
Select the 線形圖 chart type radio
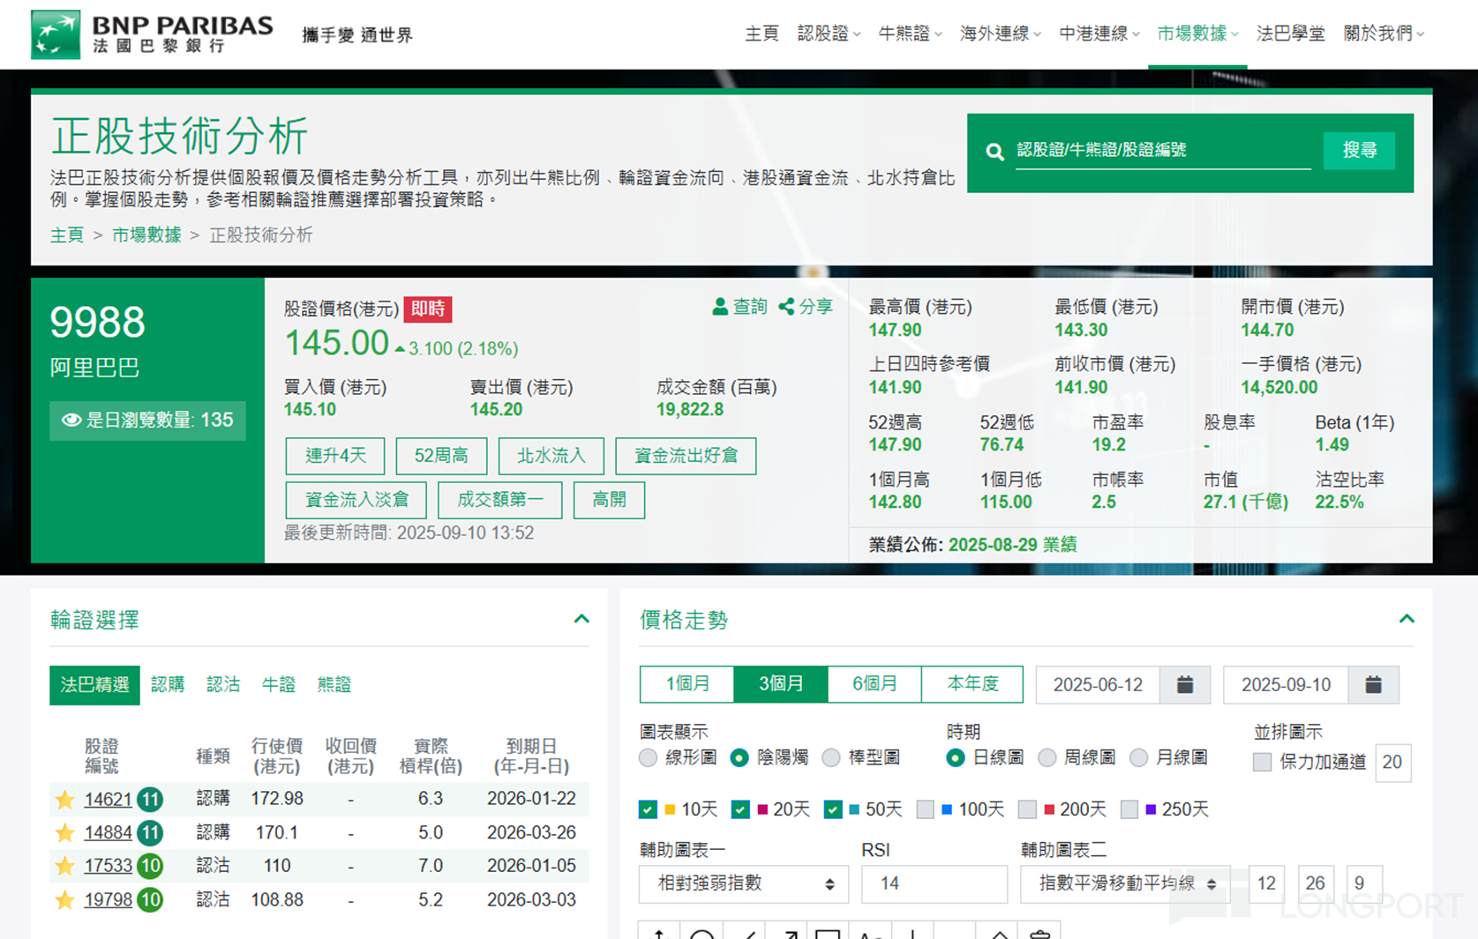(649, 758)
